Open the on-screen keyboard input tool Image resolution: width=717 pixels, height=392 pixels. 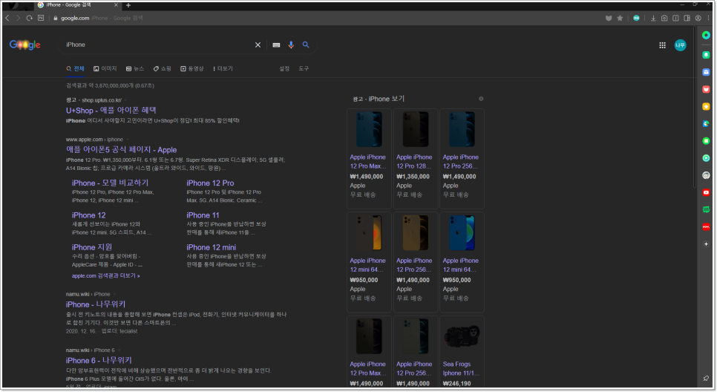(276, 45)
